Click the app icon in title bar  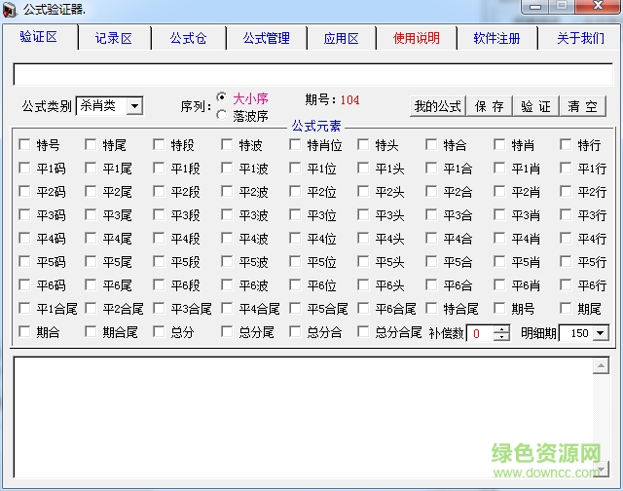coord(10,10)
